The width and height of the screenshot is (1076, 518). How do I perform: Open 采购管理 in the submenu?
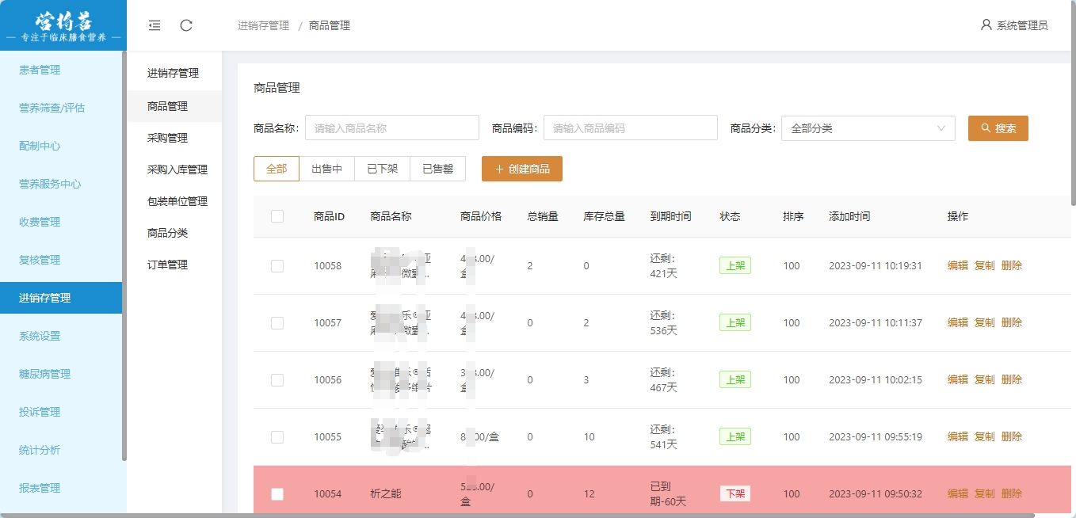tap(167, 138)
